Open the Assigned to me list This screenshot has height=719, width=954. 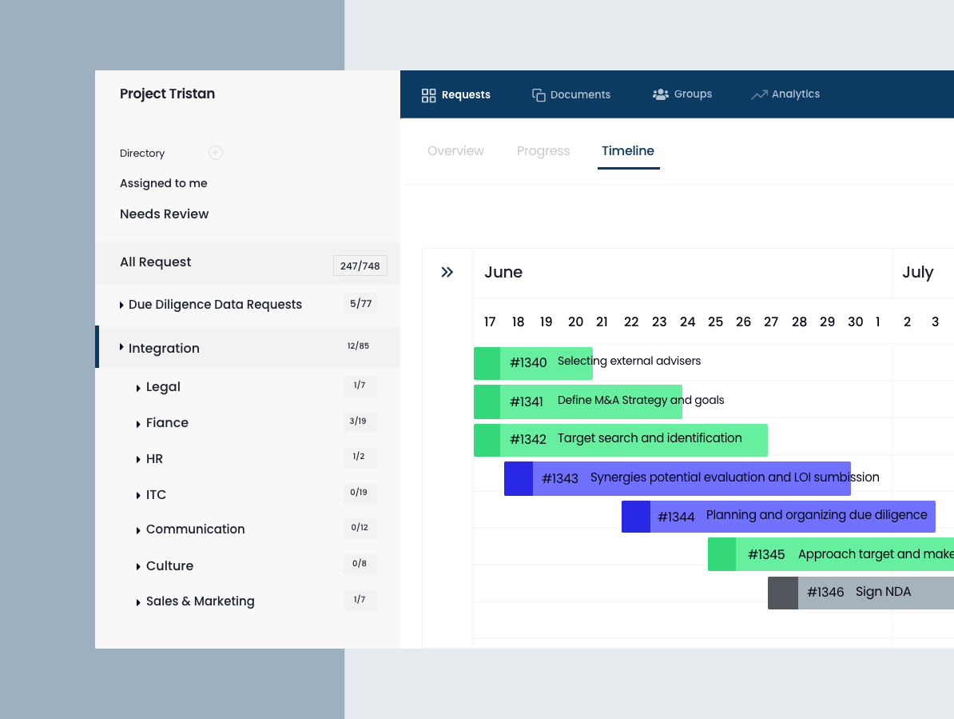(164, 183)
